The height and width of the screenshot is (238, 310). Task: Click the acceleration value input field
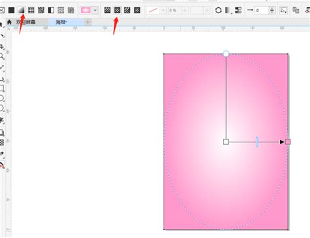coord(261,10)
